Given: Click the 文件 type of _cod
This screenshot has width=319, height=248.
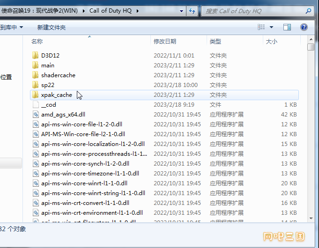Looking at the screenshot, I should pyautogui.click(x=215, y=104).
